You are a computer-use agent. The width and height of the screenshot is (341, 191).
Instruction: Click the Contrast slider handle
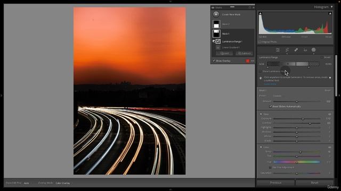[310, 123]
